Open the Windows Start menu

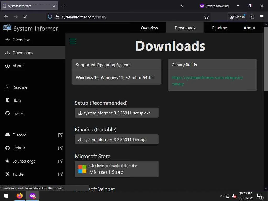point(6,196)
